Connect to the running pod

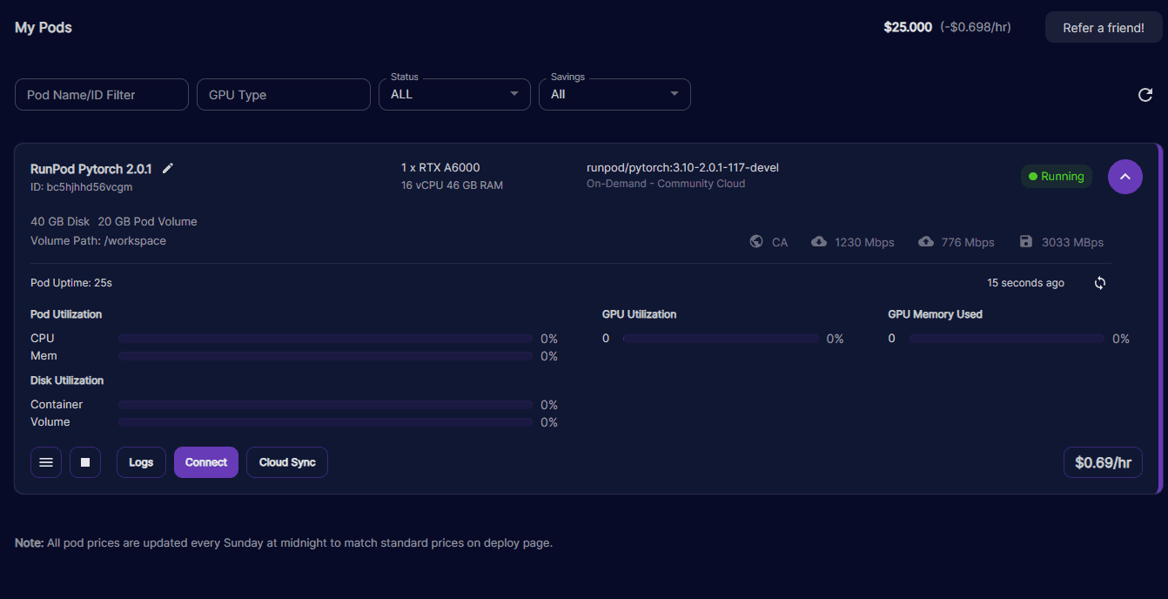[x=205, y=462]
